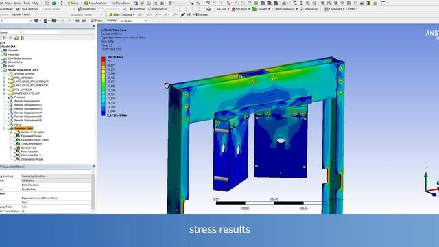Click the Top/Bottom details field
Image resolution: width=439 pixels, height=247 pixels.
56,189
